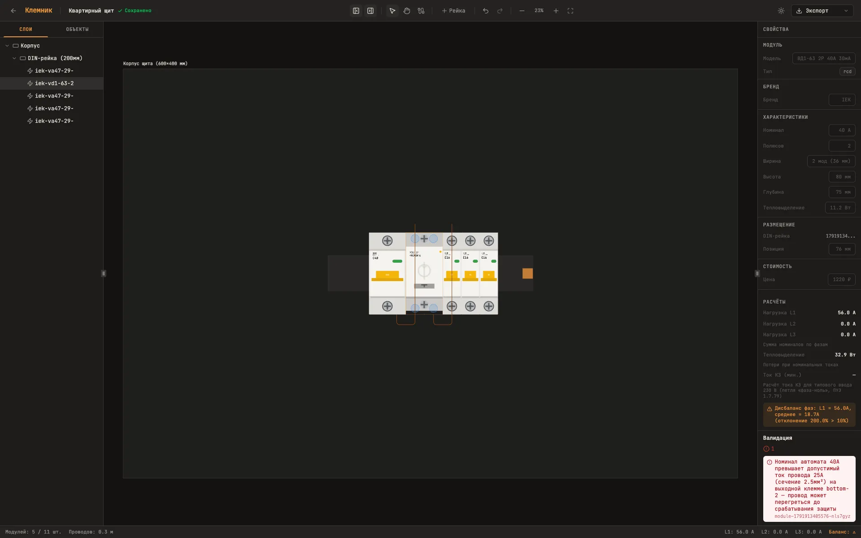Switch to the СЛОИ tab
Screen dimensions: 861x538
(x=26, y=29)
